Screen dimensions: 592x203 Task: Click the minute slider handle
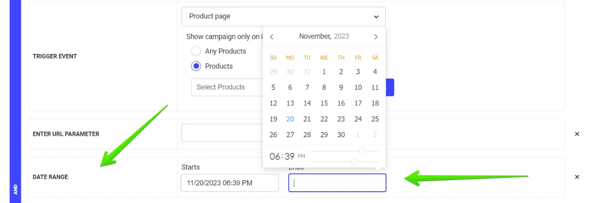(x=354, y=161)
